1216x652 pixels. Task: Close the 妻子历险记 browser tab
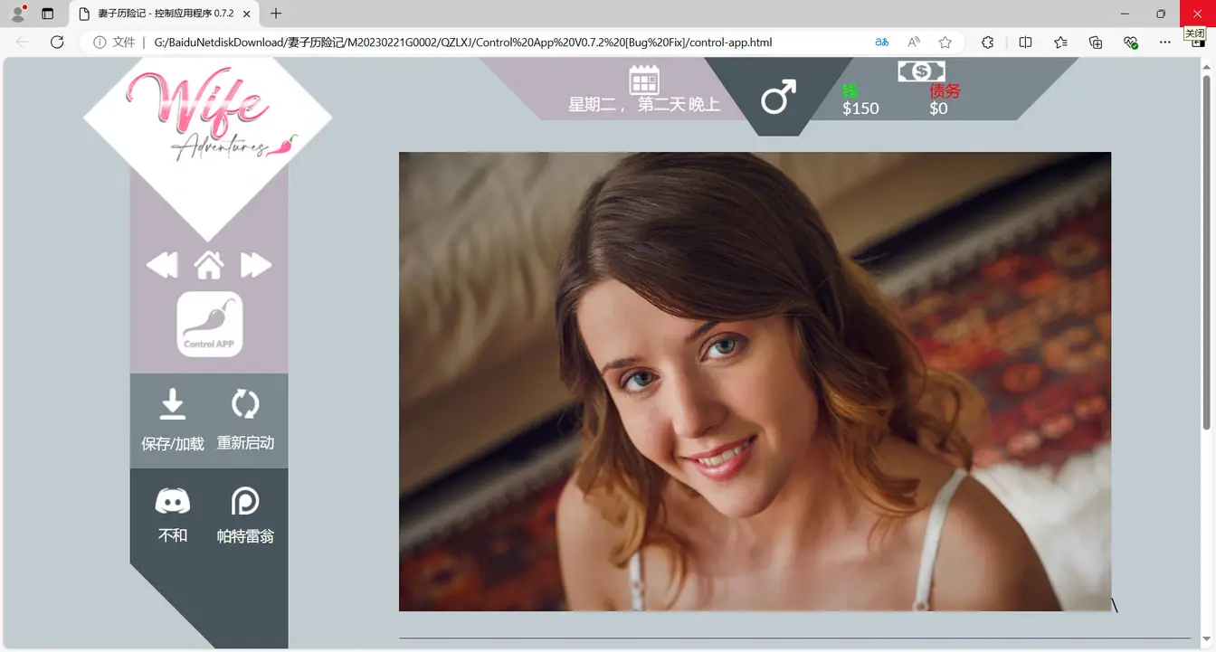pos(247,14)
